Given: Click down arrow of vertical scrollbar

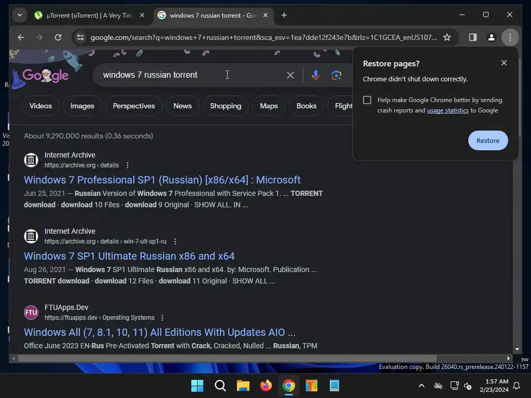Looking at the screenshot, I should pyautogui.click(x=517, y=349).
